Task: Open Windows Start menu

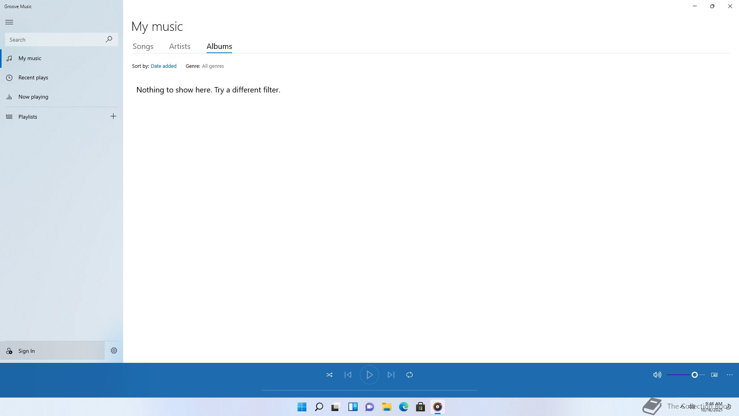Action: tap(302, 407)
